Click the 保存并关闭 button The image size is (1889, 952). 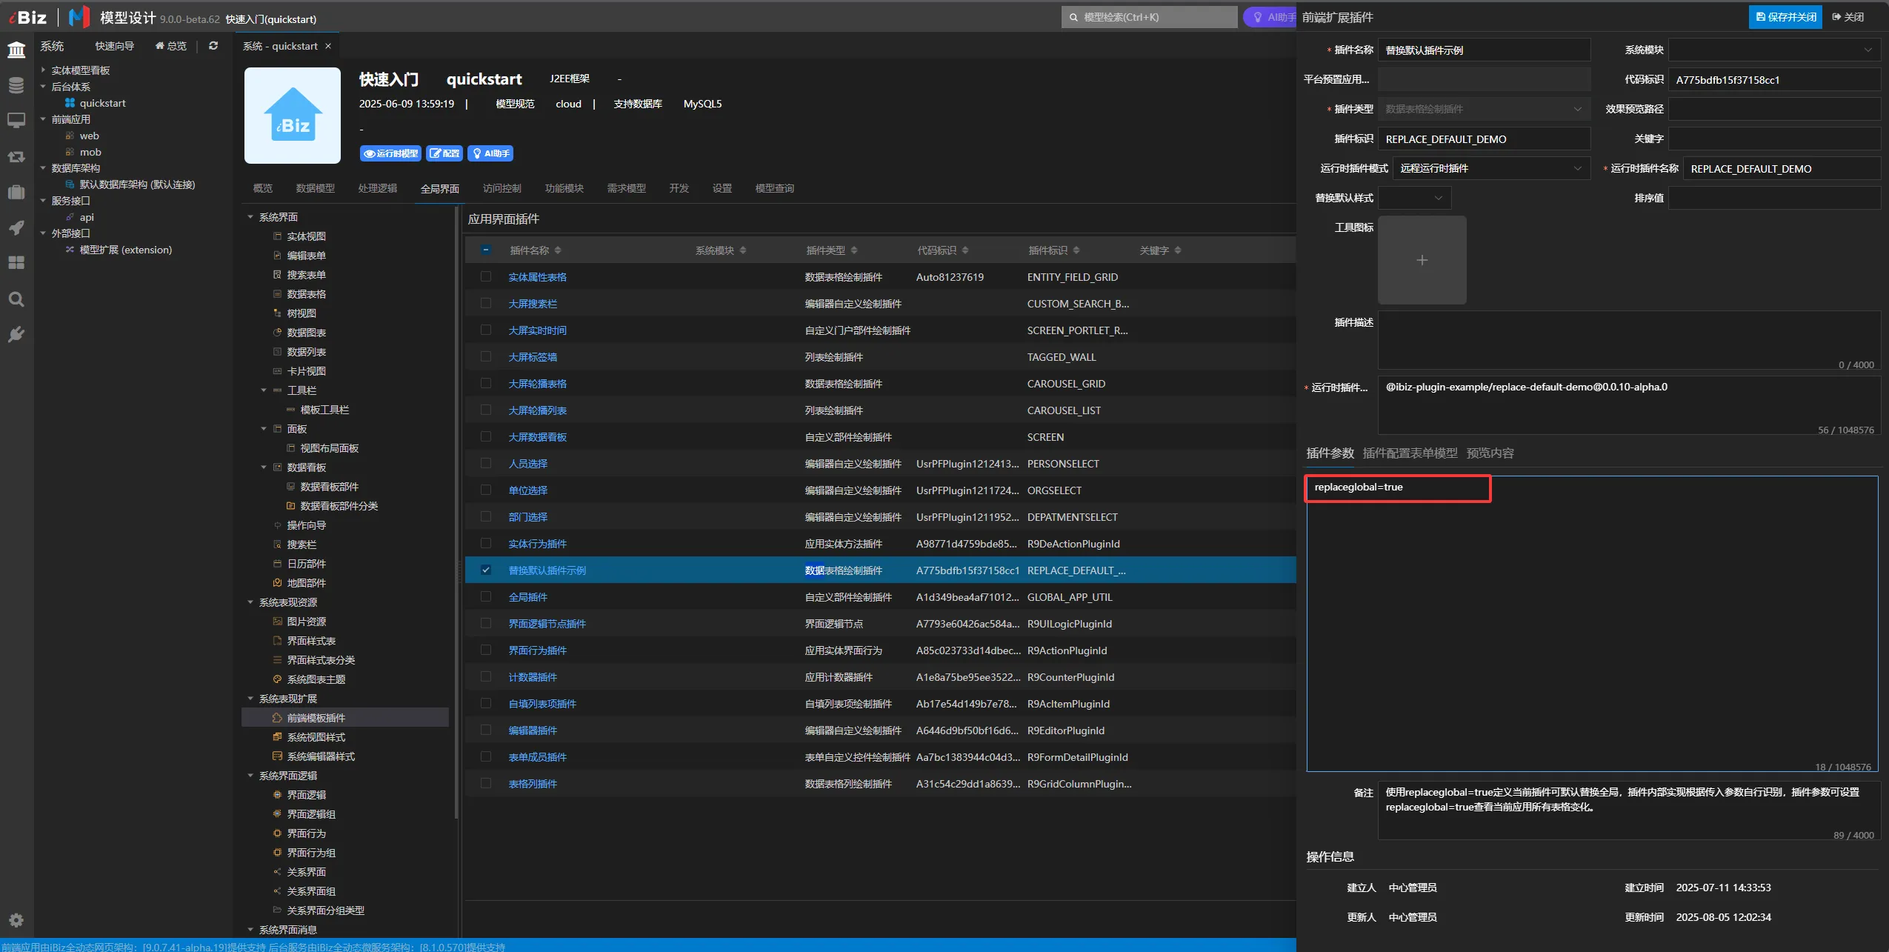coord(1785,17)
